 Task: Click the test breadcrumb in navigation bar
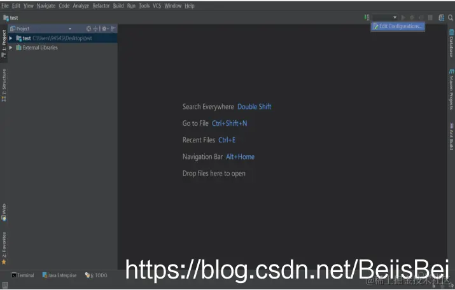coord(11,18)
